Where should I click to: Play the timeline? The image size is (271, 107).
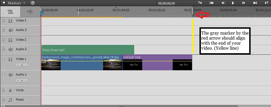point(233,3)
